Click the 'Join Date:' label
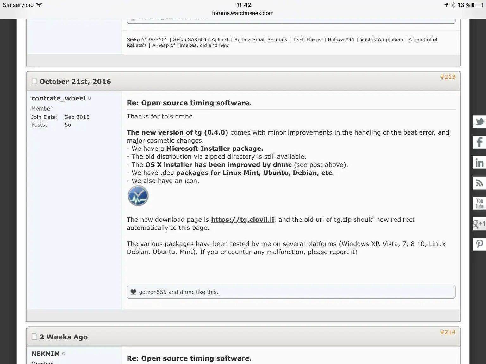Viewport: 486px width, 364px height. 45,117
